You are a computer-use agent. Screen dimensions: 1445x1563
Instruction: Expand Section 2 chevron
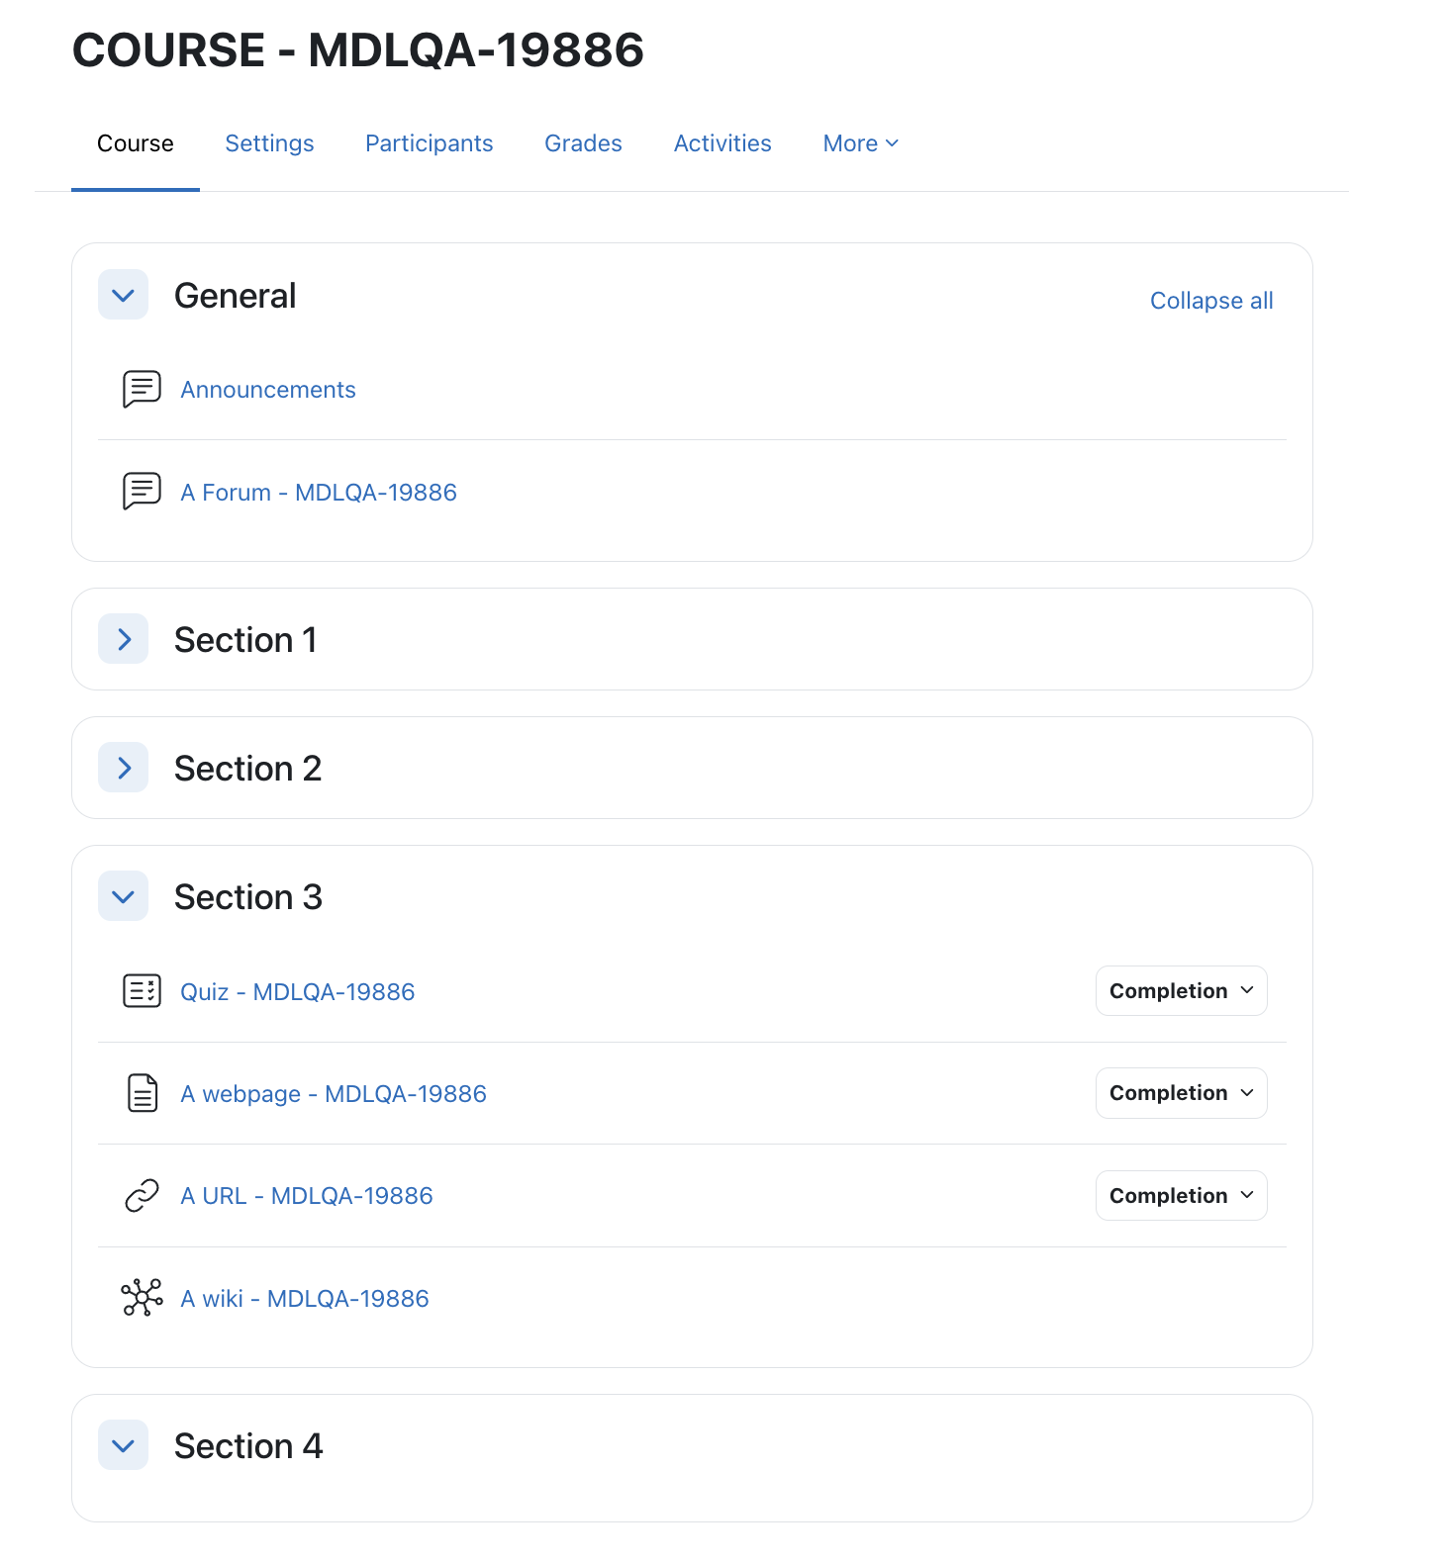[124, 768]
